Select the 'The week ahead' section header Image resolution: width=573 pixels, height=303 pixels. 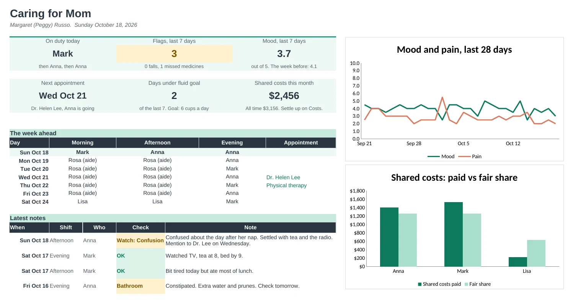173,133
